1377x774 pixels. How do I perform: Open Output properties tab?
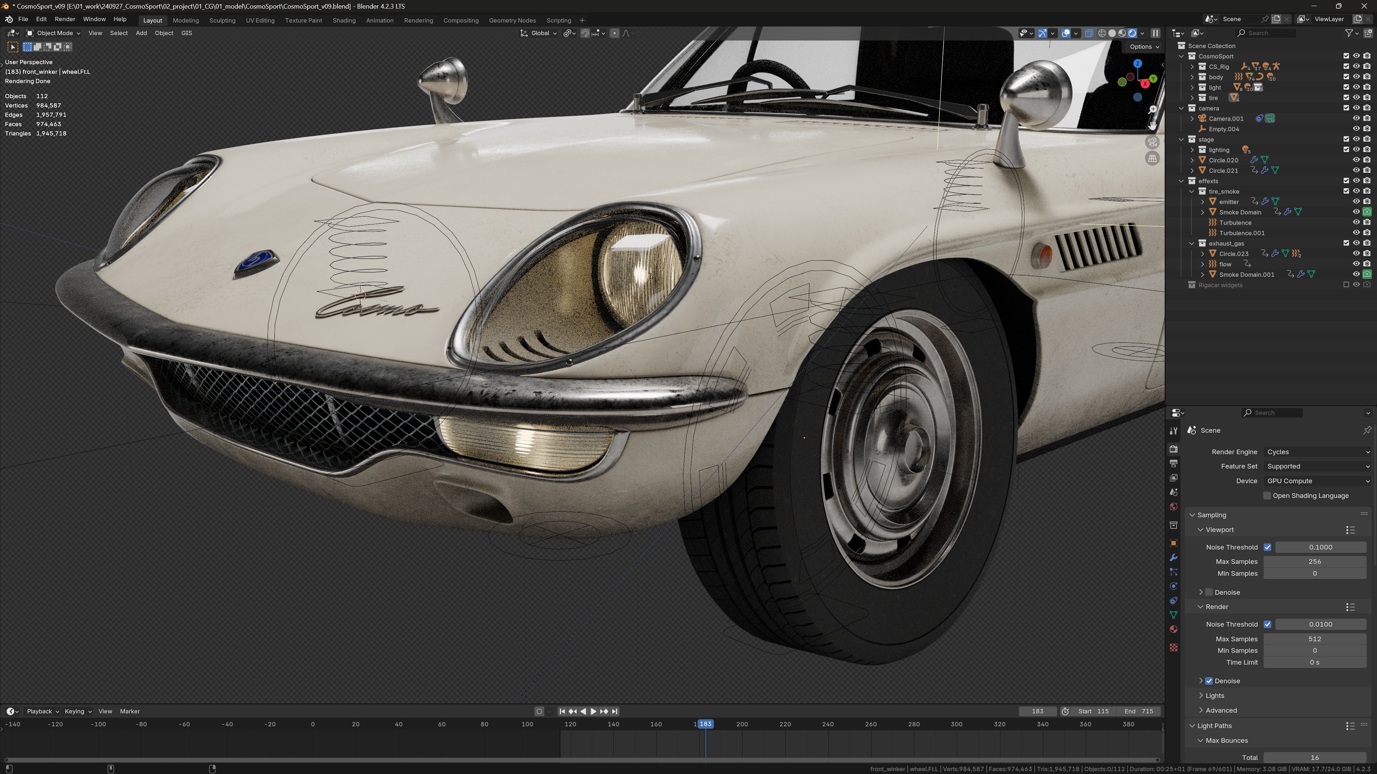1173,463
